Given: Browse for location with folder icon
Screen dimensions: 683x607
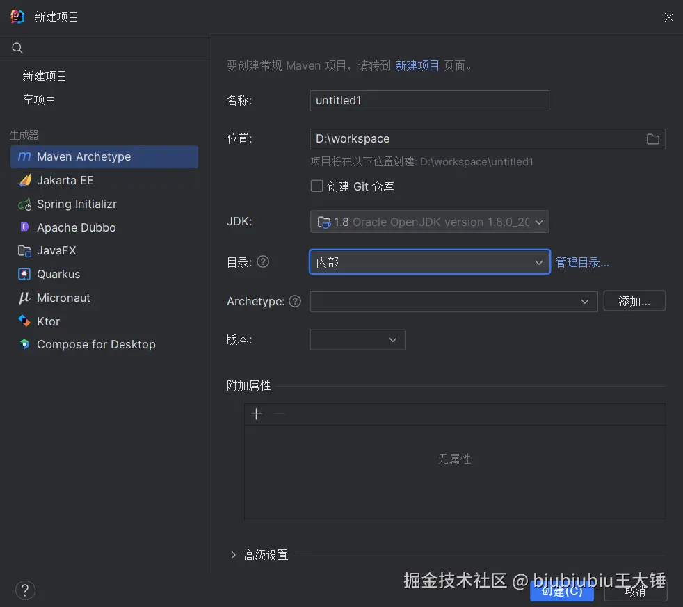Looking at the screenshot, I should click(652, 139).
